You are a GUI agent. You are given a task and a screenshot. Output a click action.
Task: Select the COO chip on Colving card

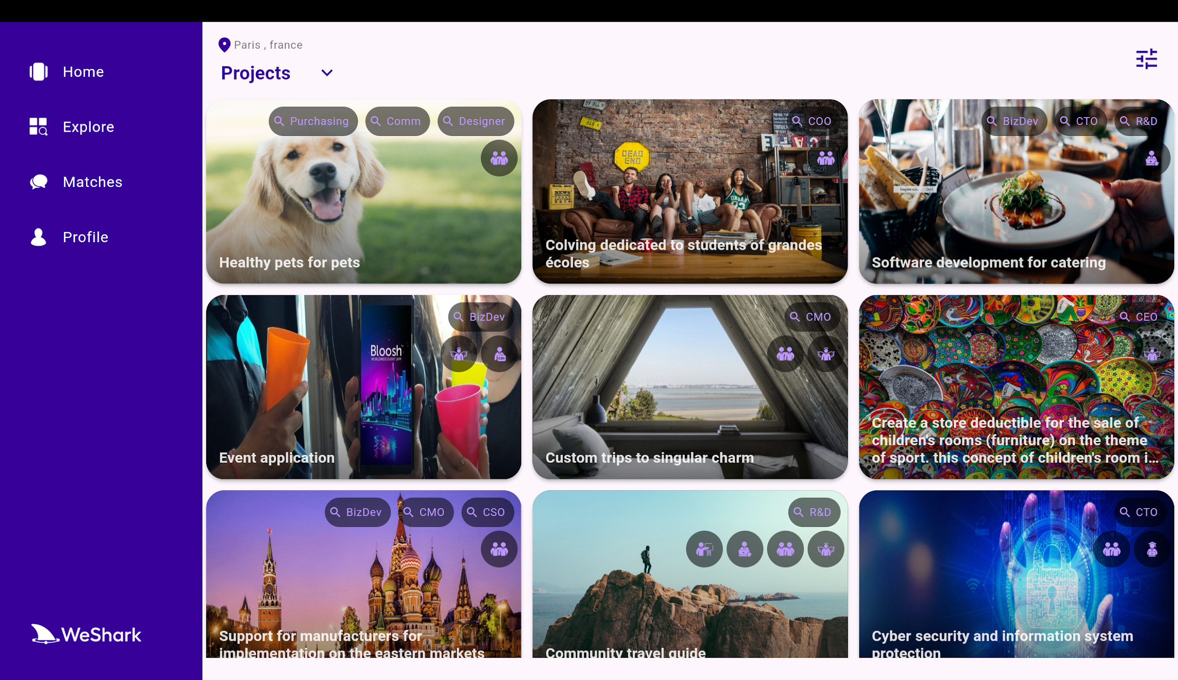(x=813, y=121)
